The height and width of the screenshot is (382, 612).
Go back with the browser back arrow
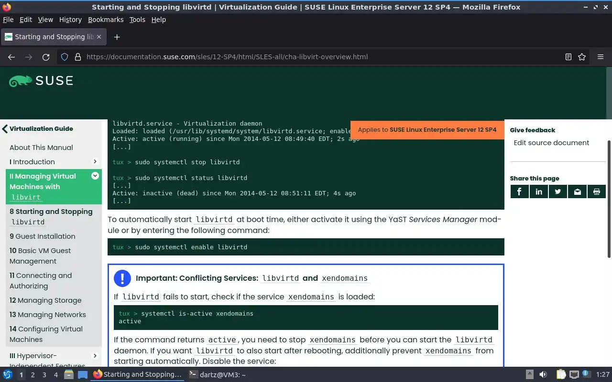11,57
